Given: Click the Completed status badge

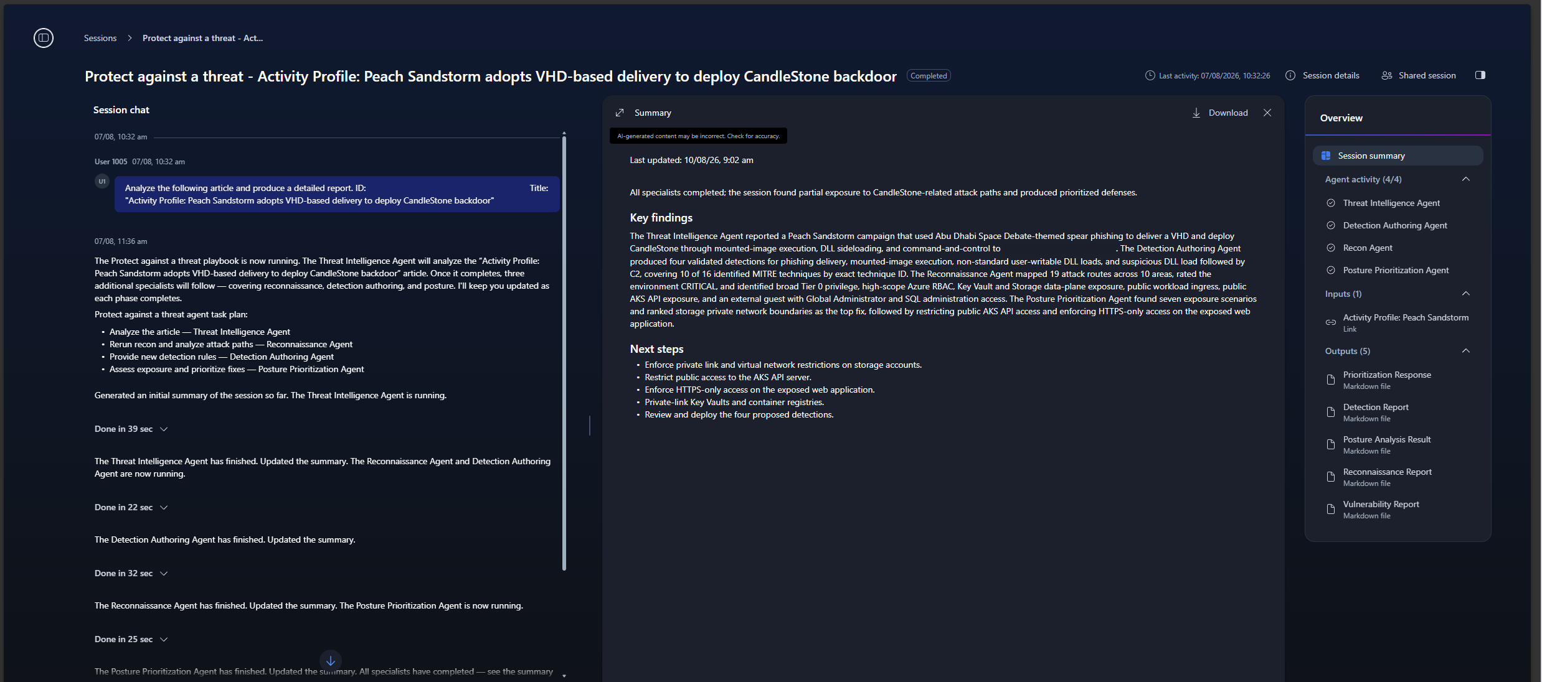Looking at the screenshot, I should click(929, 76).
